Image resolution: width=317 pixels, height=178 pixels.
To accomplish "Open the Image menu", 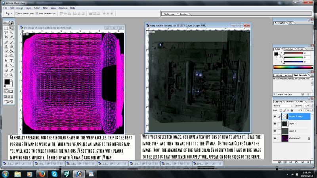I will [x=19, y=8].
